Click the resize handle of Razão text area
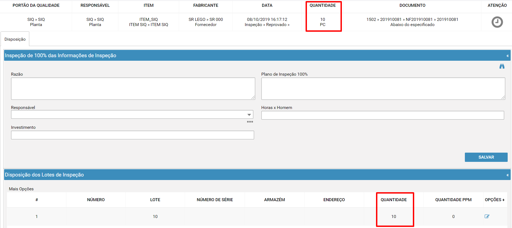This screenshot has width=512, height=228. coord(253,98)
